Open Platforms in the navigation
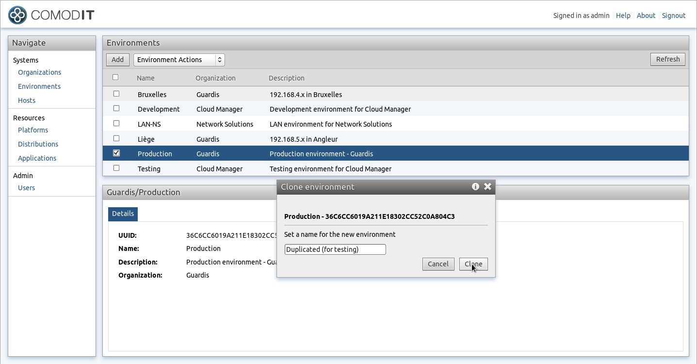The height and width of the screenshot is (364, 697). coord(33,130)
